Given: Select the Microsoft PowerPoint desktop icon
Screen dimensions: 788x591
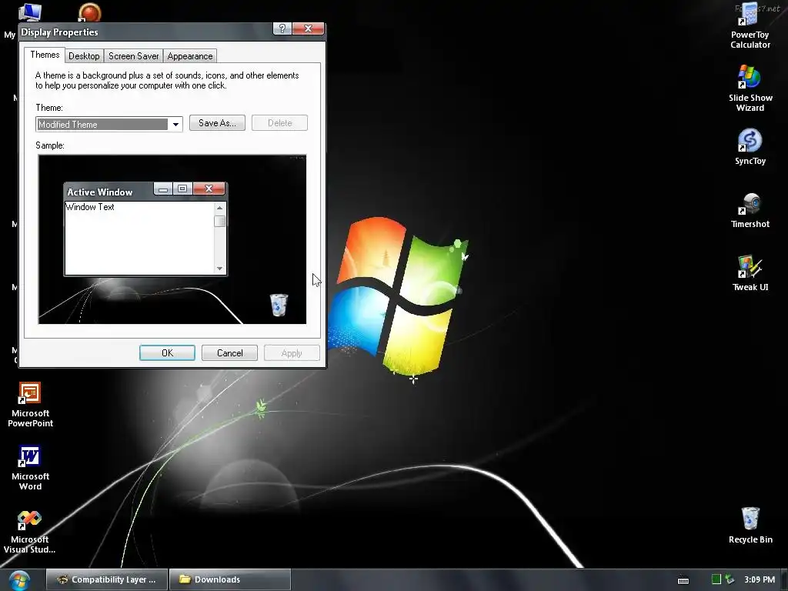Looking at the screenshot, I should point(30,404).
